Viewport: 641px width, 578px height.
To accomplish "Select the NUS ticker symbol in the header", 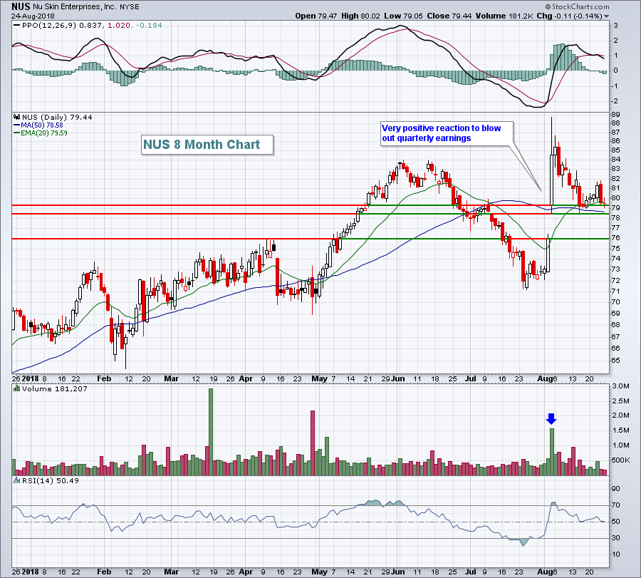I will click(x=21, y=6).
